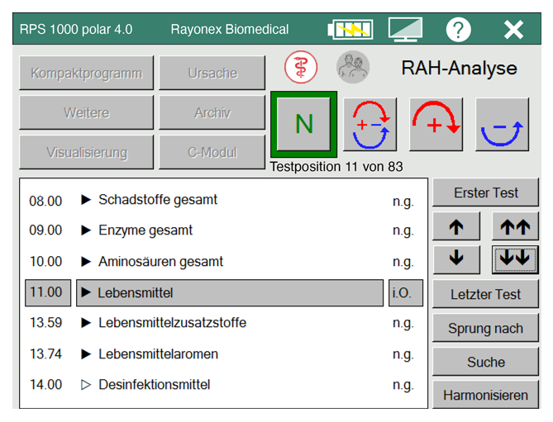Expand the Schadstoffe gesamt entry
The width and height of the screenshot is (553, 422).
pyautogui.click(x=86, y=200)
